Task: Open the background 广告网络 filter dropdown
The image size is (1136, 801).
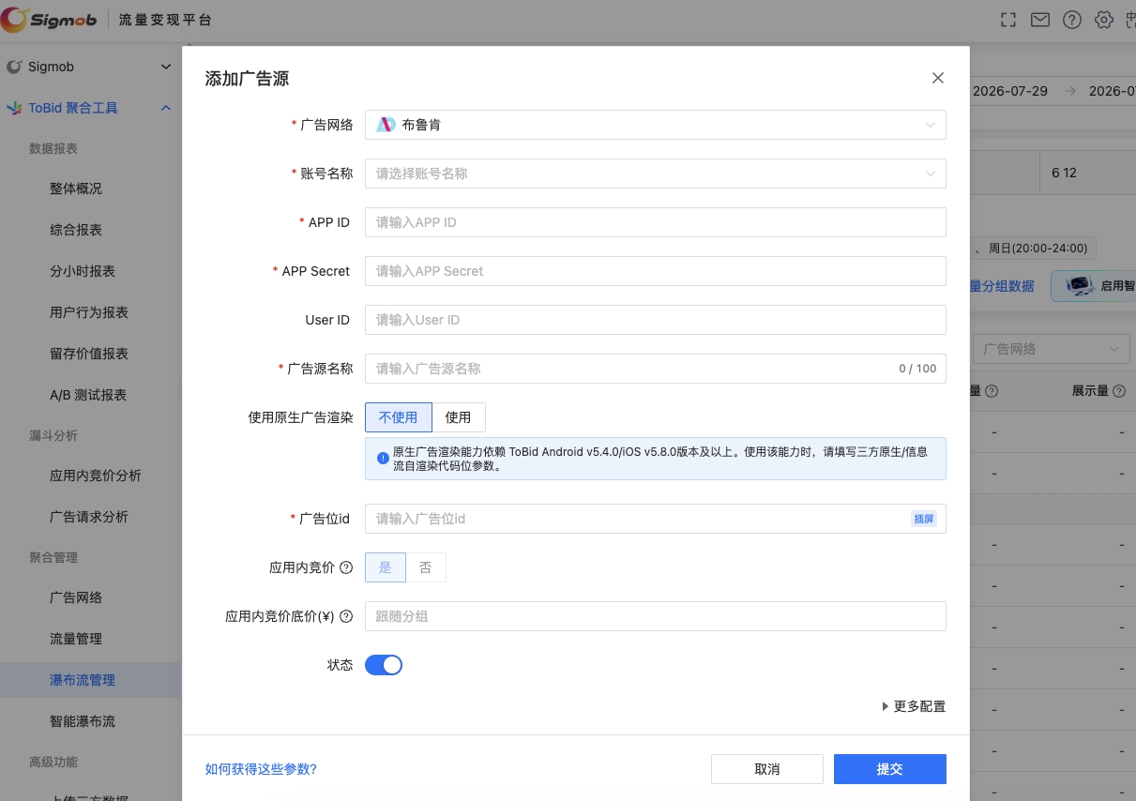Action: [1051, 349]
